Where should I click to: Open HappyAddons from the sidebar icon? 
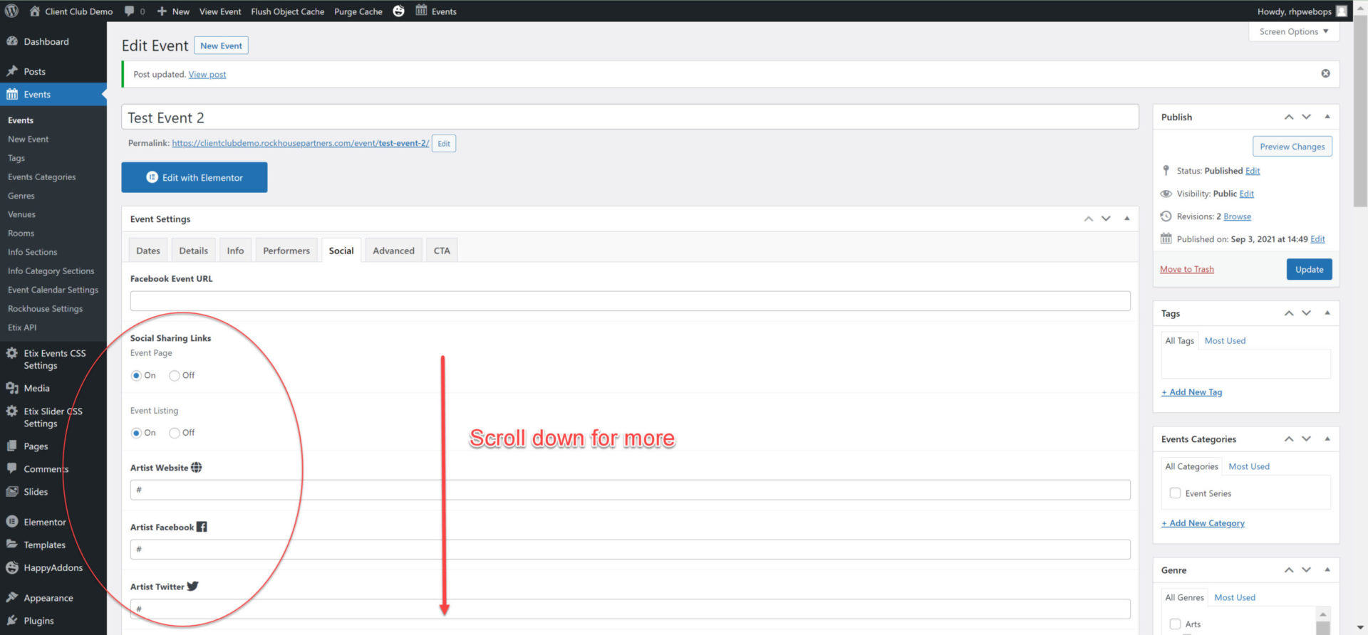click(12, 568)
